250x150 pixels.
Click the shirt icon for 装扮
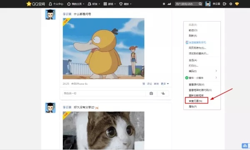pos(121,4)
